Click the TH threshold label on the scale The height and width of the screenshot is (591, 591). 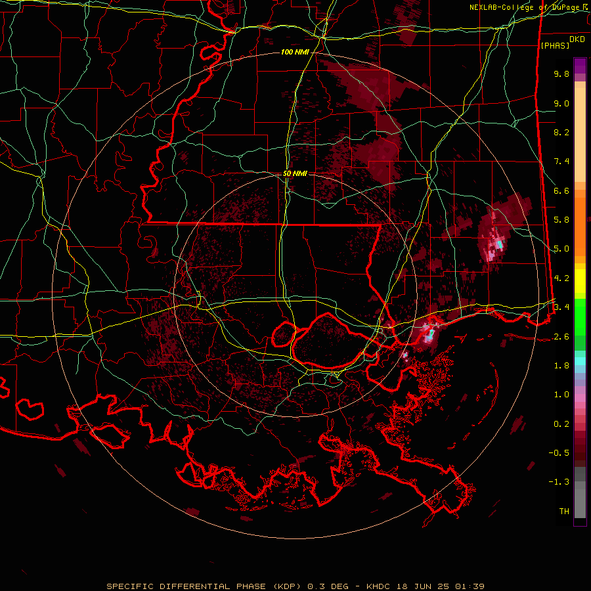click(x=564, y=512)
